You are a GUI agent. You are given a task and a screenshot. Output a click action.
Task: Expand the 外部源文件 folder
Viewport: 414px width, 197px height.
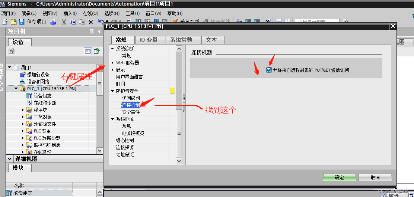[x=23, y=124]
